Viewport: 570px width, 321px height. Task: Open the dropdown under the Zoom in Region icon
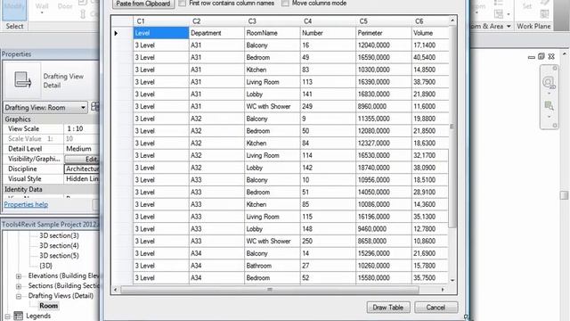point(549,117)
